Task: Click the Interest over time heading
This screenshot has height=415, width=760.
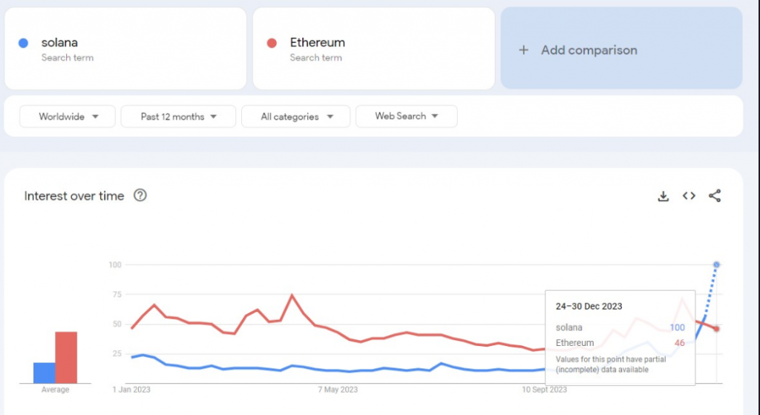Action: click(x=74, y=196)
